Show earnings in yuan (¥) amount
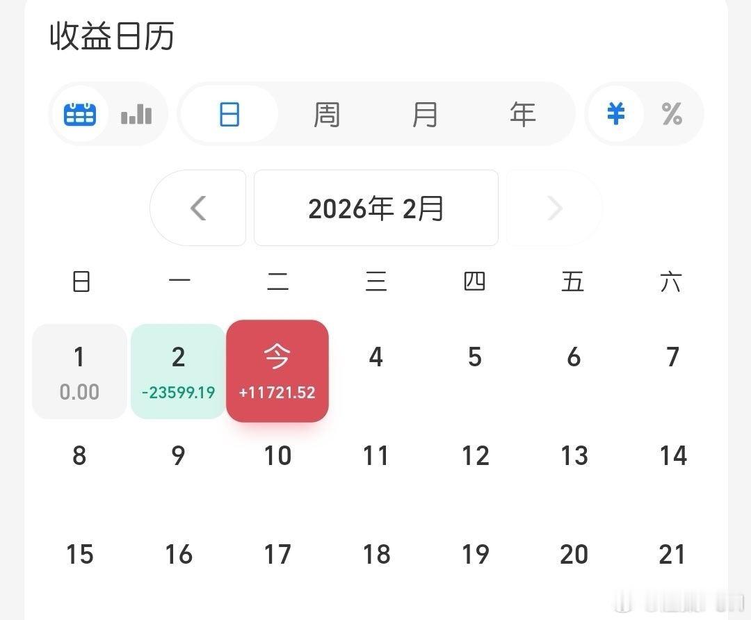751x620 pixels. (616, 114)
